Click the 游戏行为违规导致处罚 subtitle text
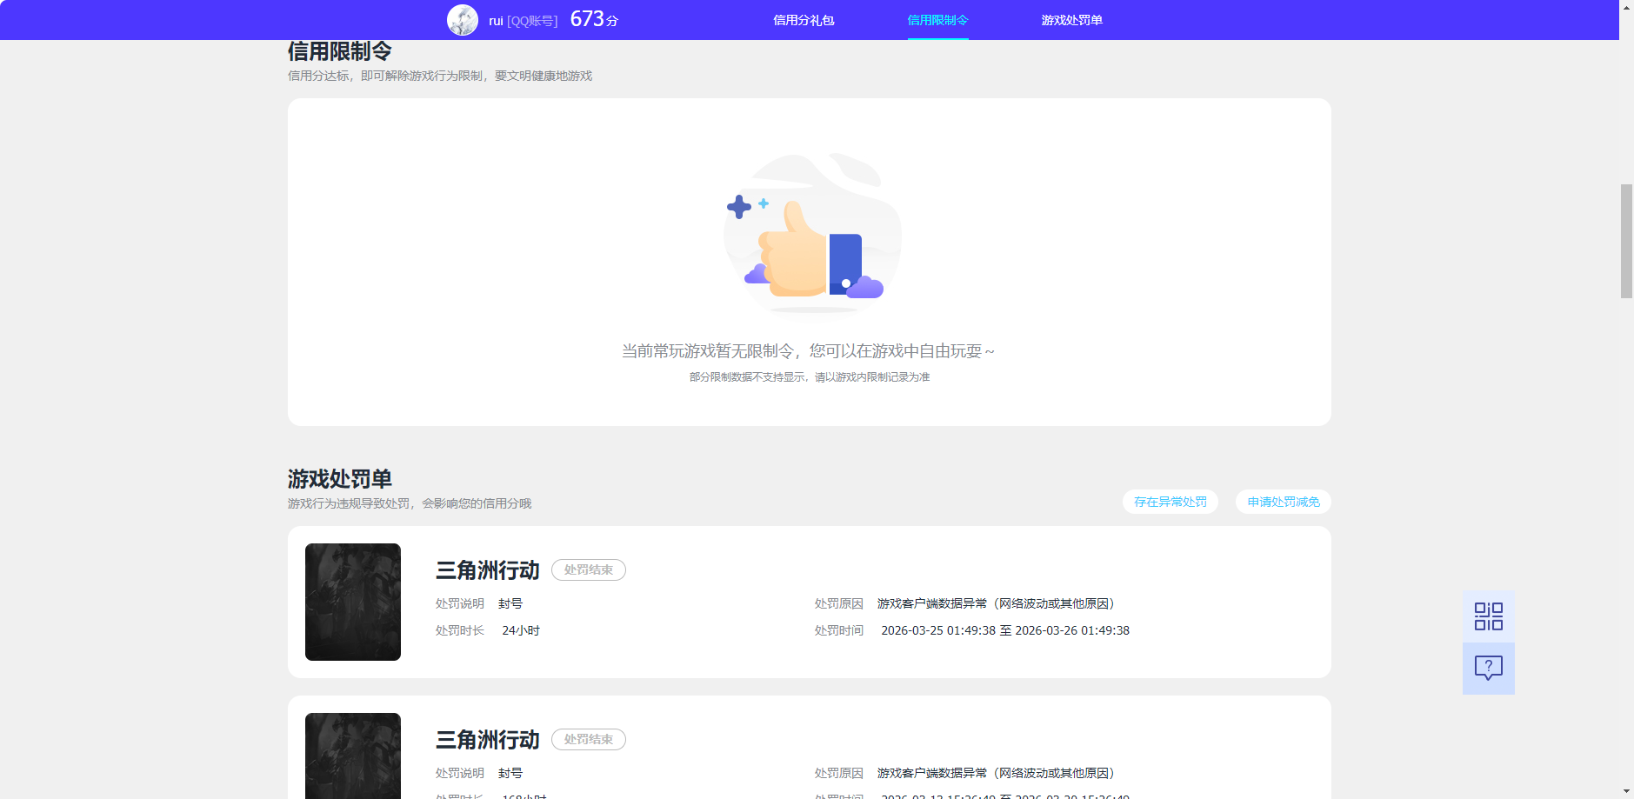This screenshot has height=799, width=1634. 410,503
